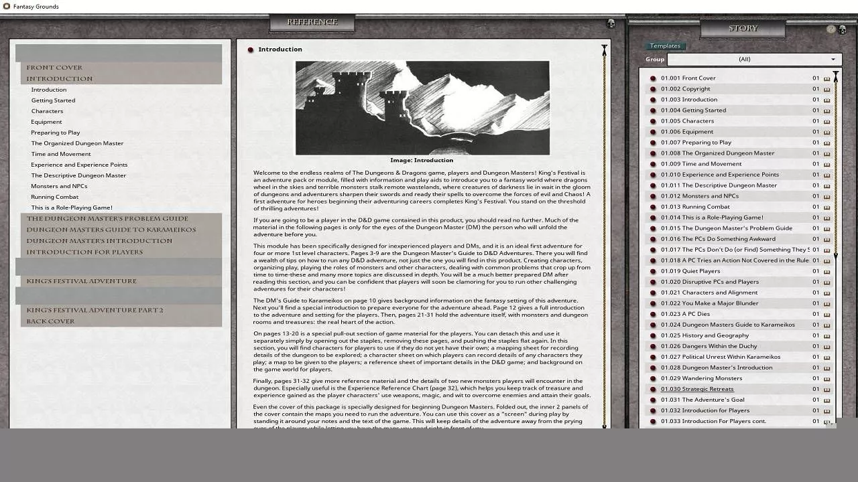Screen dimensions: 858x482
Task: Open This is a Role-Playing Game! index entry
Action: coord(72,208)
